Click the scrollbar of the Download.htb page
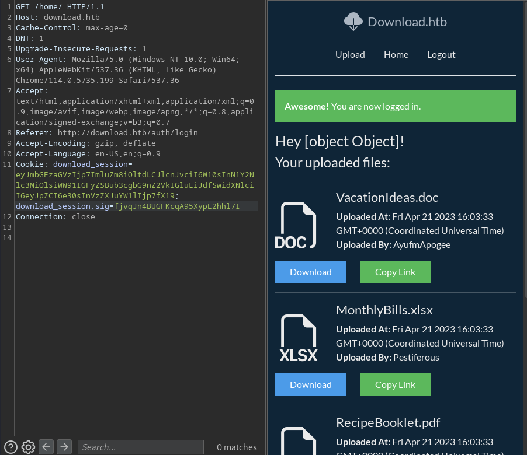Image resolution: width=527 pixels, height=455 pixels. tap(525, 151)
